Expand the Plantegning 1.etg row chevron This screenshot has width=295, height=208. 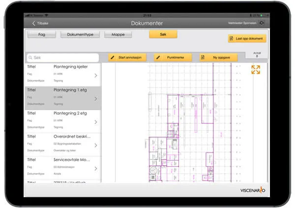point(96,99)
